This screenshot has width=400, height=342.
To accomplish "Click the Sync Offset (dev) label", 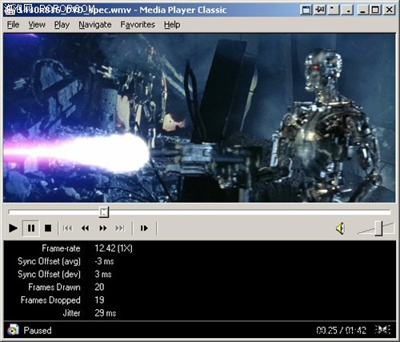I will coord(49,274).
